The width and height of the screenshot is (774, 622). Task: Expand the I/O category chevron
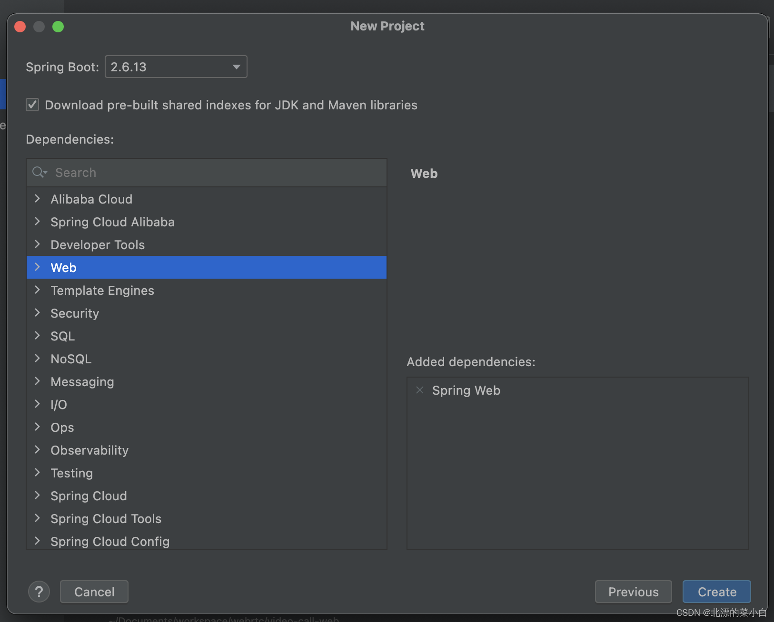(37, 404)
